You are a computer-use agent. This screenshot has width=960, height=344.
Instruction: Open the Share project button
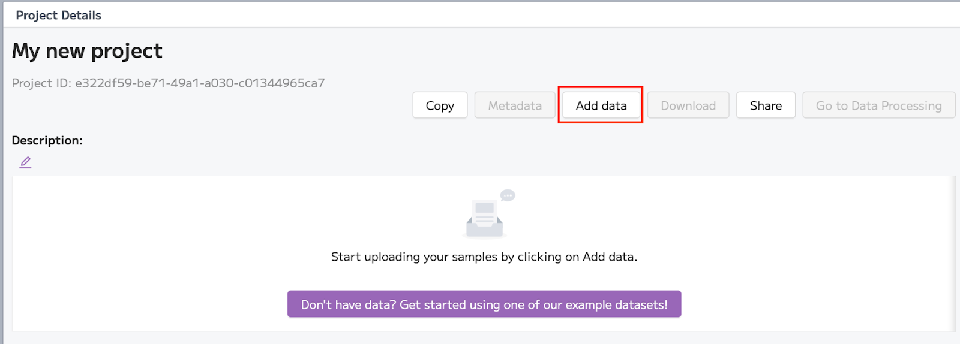point(766,105)
